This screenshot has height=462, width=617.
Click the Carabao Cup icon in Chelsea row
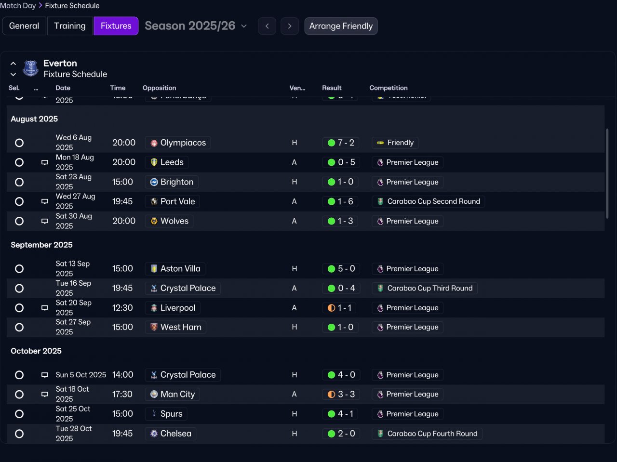380,434
